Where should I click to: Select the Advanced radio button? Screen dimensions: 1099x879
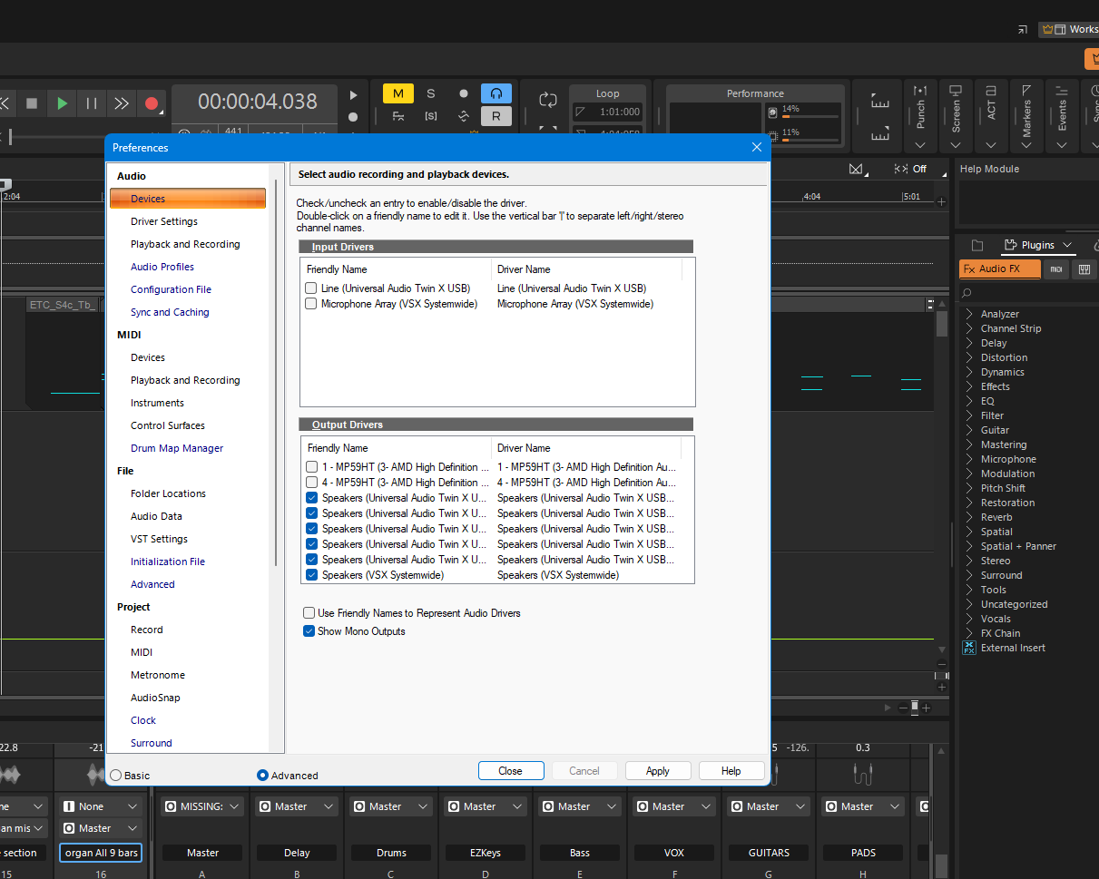point(263,776)
